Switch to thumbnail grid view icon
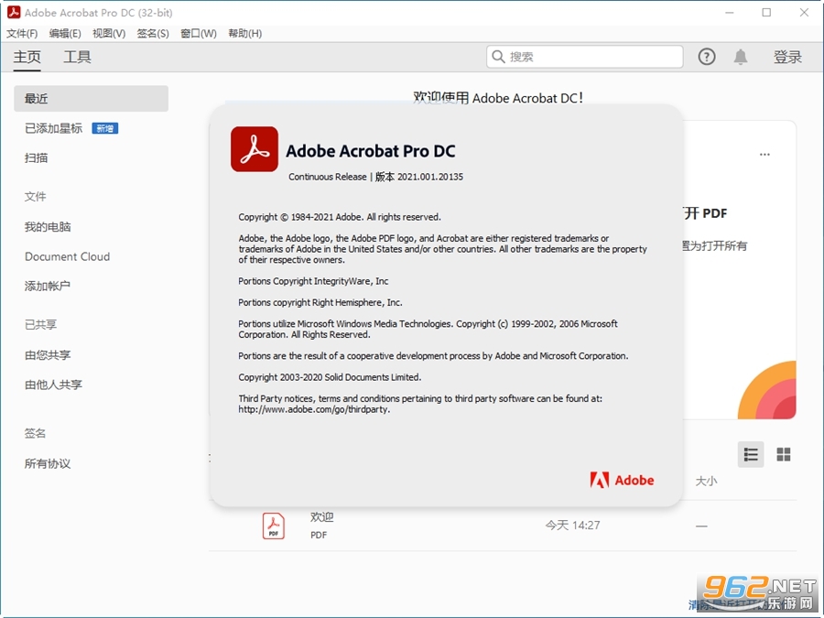Image resolution: width=824 pixels, height=618 pixels. click(784, 454)
